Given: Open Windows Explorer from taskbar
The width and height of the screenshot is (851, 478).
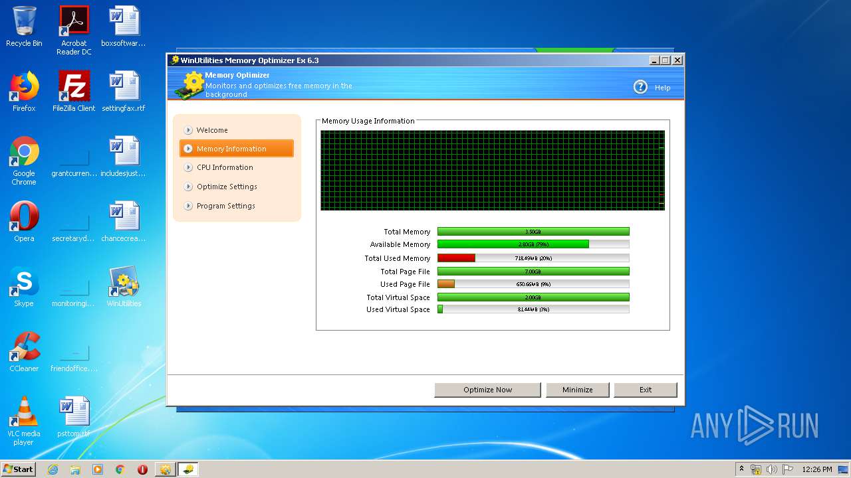Looking at the screenshot, I should click(x=75, y=469).
